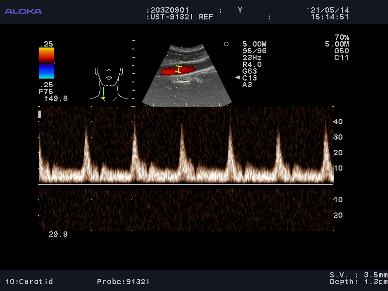Click the small triangle pointer beside C13
Image resolution: width=388 pixels, height=291 pixels.
(238, 78)
